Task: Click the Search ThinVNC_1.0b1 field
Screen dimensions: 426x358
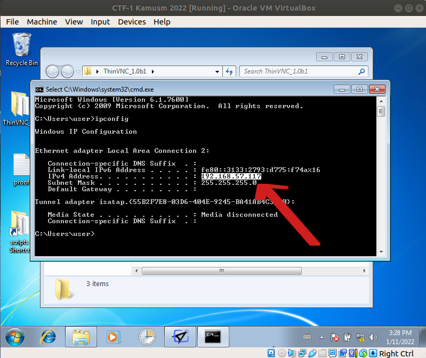Action: pos(304,71)
